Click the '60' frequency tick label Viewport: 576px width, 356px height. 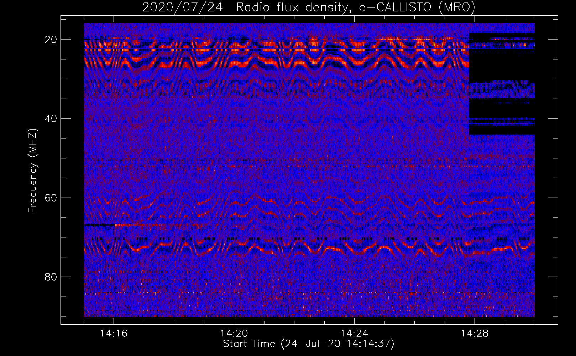pos(51,198)
